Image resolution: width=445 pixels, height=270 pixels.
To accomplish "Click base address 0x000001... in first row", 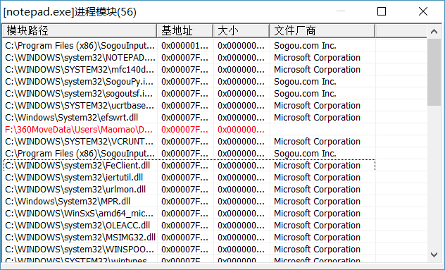I will [184, 46].
